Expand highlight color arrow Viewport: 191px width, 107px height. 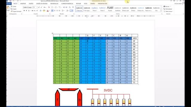point(46,11)
